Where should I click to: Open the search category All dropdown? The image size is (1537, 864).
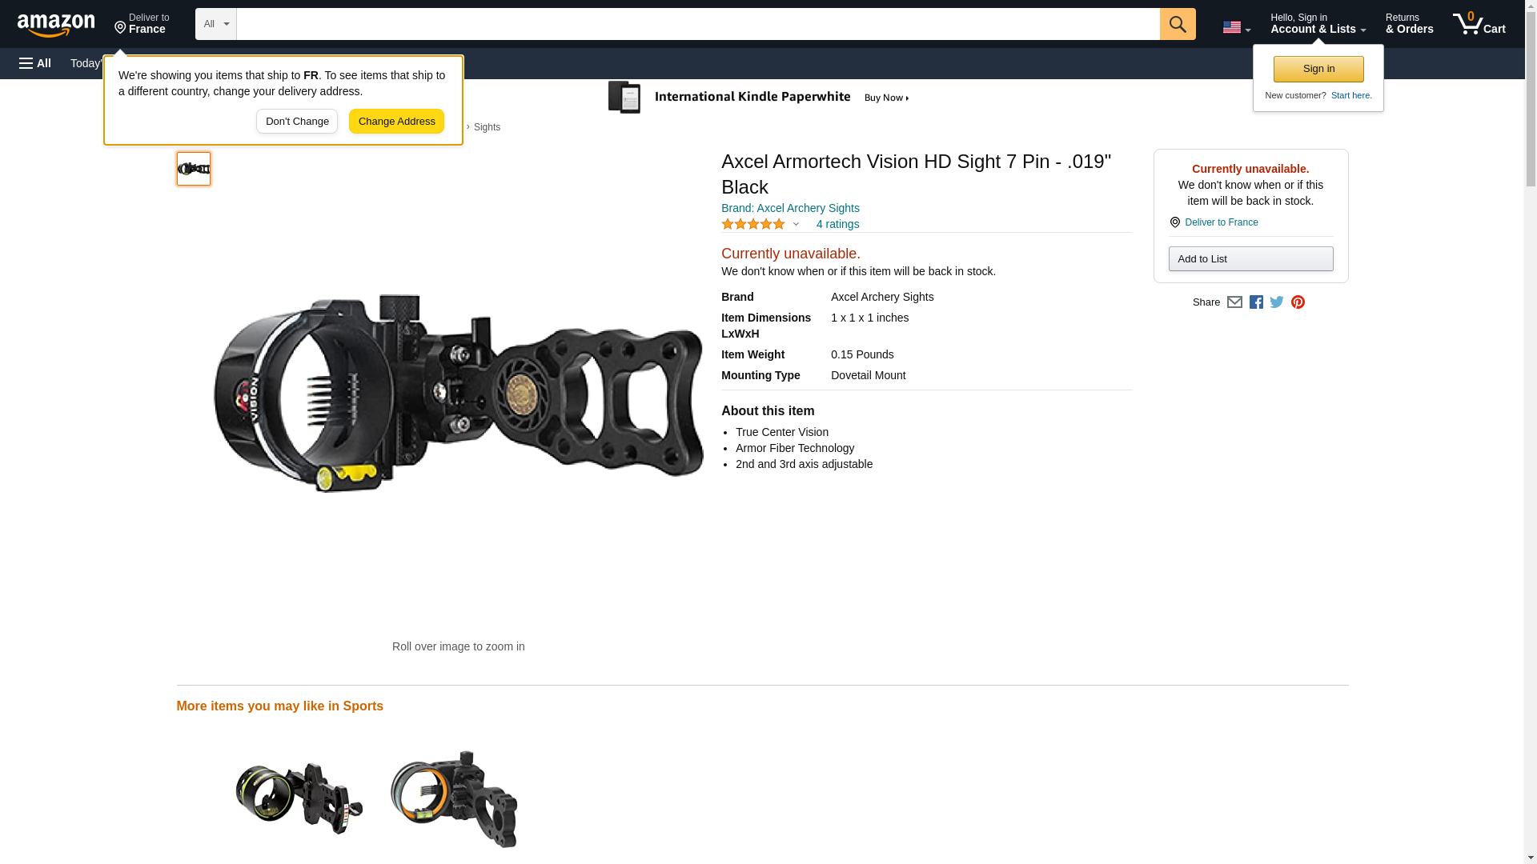(216, 24)
